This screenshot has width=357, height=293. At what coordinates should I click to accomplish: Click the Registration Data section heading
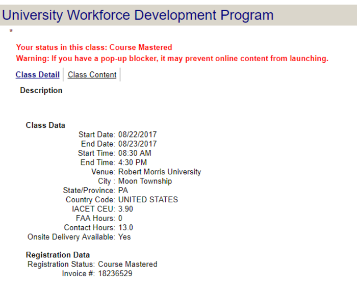coord(58,255)
